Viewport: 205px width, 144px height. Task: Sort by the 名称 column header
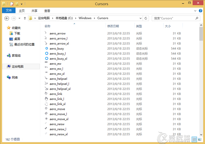(x=47, y=26)
